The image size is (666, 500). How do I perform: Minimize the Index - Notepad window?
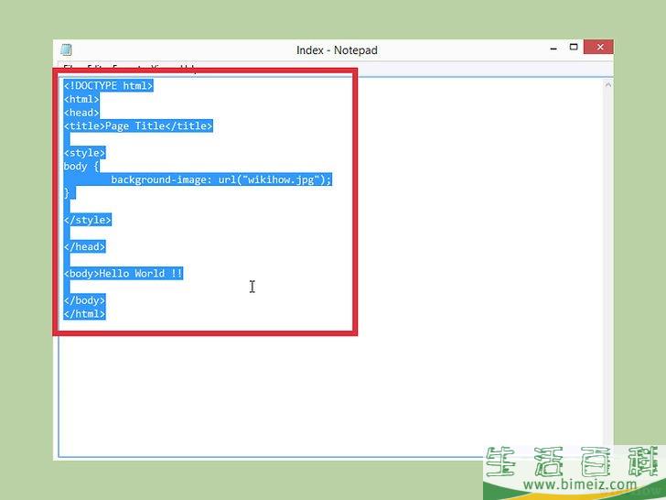[553, 49]
